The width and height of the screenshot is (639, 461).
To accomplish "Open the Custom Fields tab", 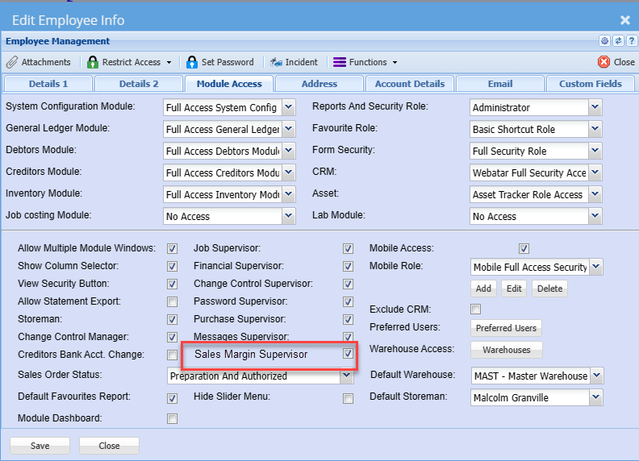I will pos(591,84).
